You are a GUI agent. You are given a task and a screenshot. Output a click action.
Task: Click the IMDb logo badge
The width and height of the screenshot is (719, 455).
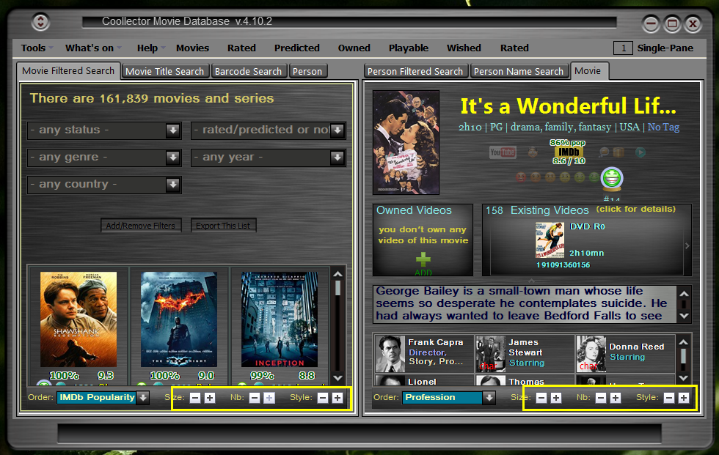point(569,152)
